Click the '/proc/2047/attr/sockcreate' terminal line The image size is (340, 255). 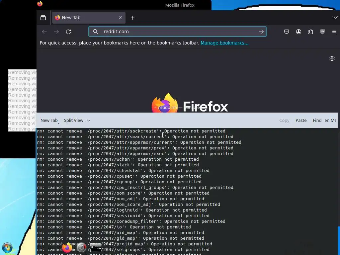[131, 131]
